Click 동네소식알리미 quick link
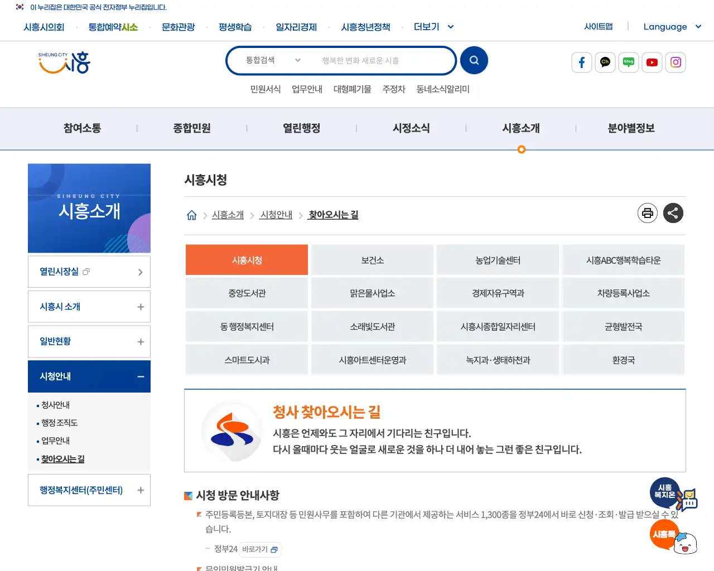The width and height of the screenshot is (714, 571). pyautogui.click(x=443, y=89)
